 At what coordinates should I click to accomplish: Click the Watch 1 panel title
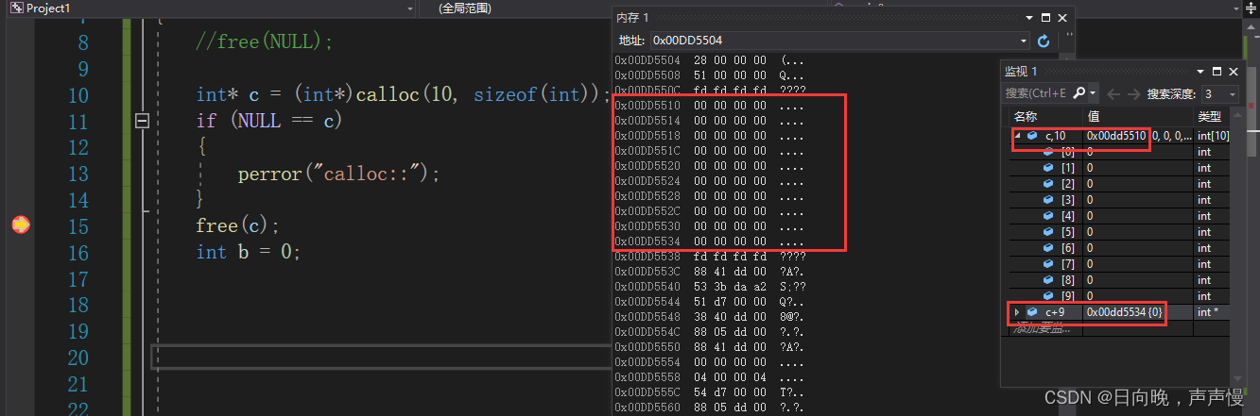coord(1020,71)
